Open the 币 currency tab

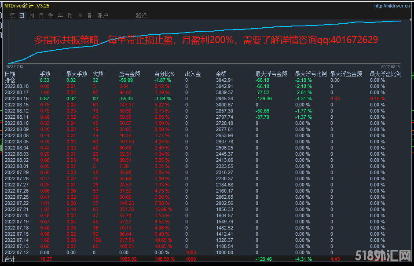tap(70, 15)
